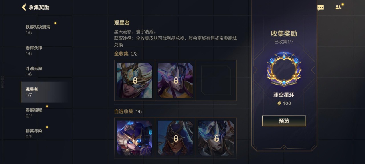Tap the third locked skin in 自选收集
This screenshot has width=365, height=164.
(216, 138)
